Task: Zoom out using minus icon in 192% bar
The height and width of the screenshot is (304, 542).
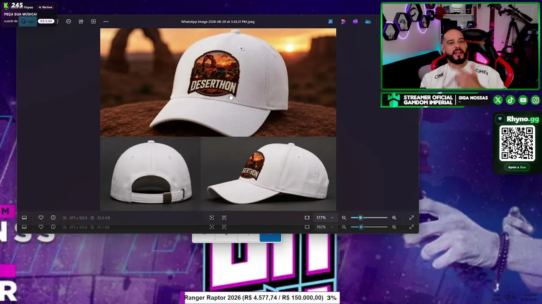Action: (344, 227)
